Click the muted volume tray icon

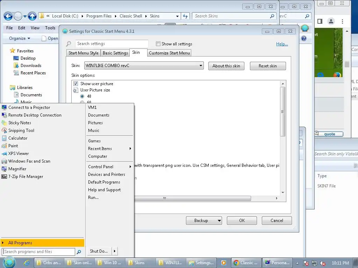point(322,263)
